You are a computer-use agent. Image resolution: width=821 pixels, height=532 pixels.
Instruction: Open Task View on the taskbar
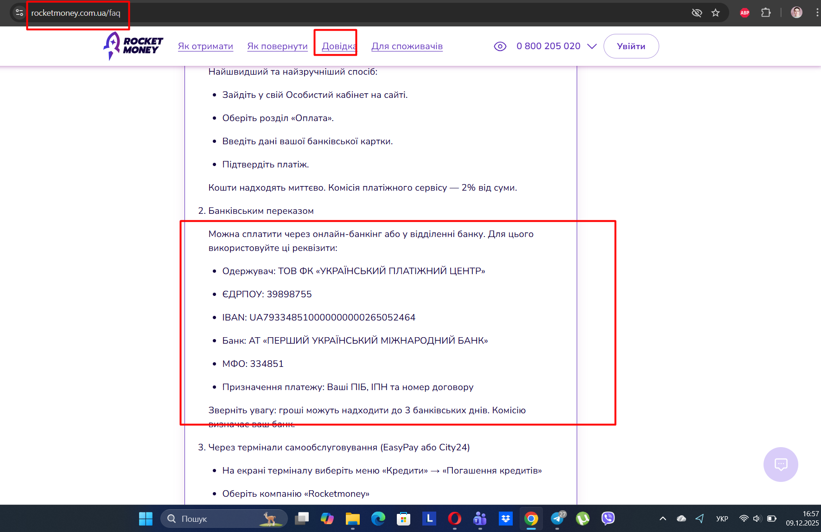(302, 519)
